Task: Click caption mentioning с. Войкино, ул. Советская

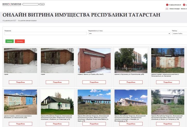Action: coord(56,117)
